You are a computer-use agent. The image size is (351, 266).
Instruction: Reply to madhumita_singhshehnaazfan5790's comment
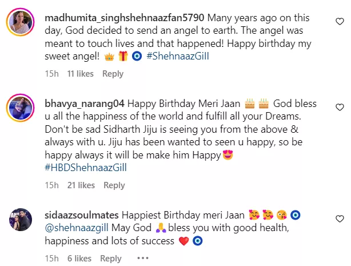[113, 74]
